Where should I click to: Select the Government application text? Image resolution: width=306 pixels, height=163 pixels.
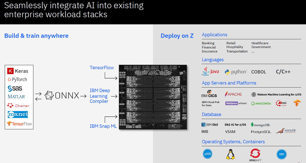click(261, 47)
